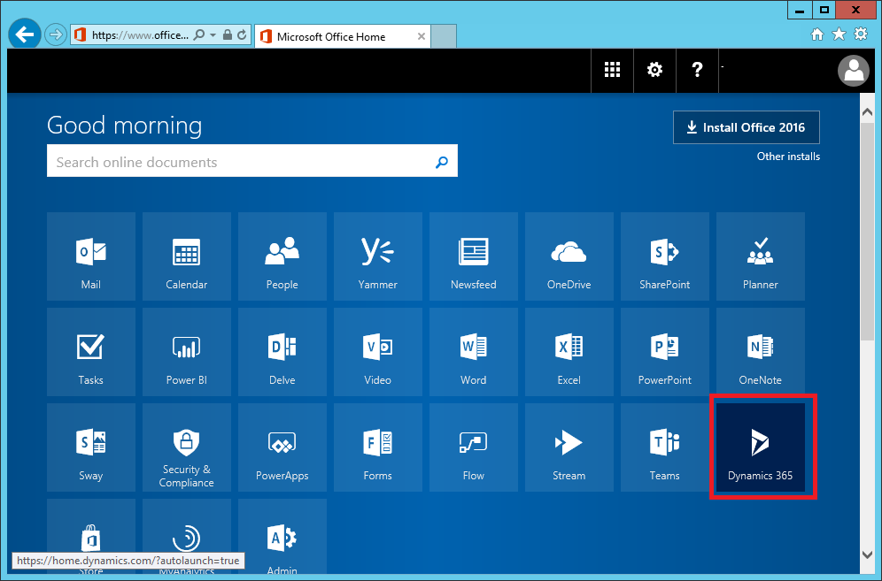Open the Forms tile
This screenshot has width=882, height=581.
tap(378, 447)
